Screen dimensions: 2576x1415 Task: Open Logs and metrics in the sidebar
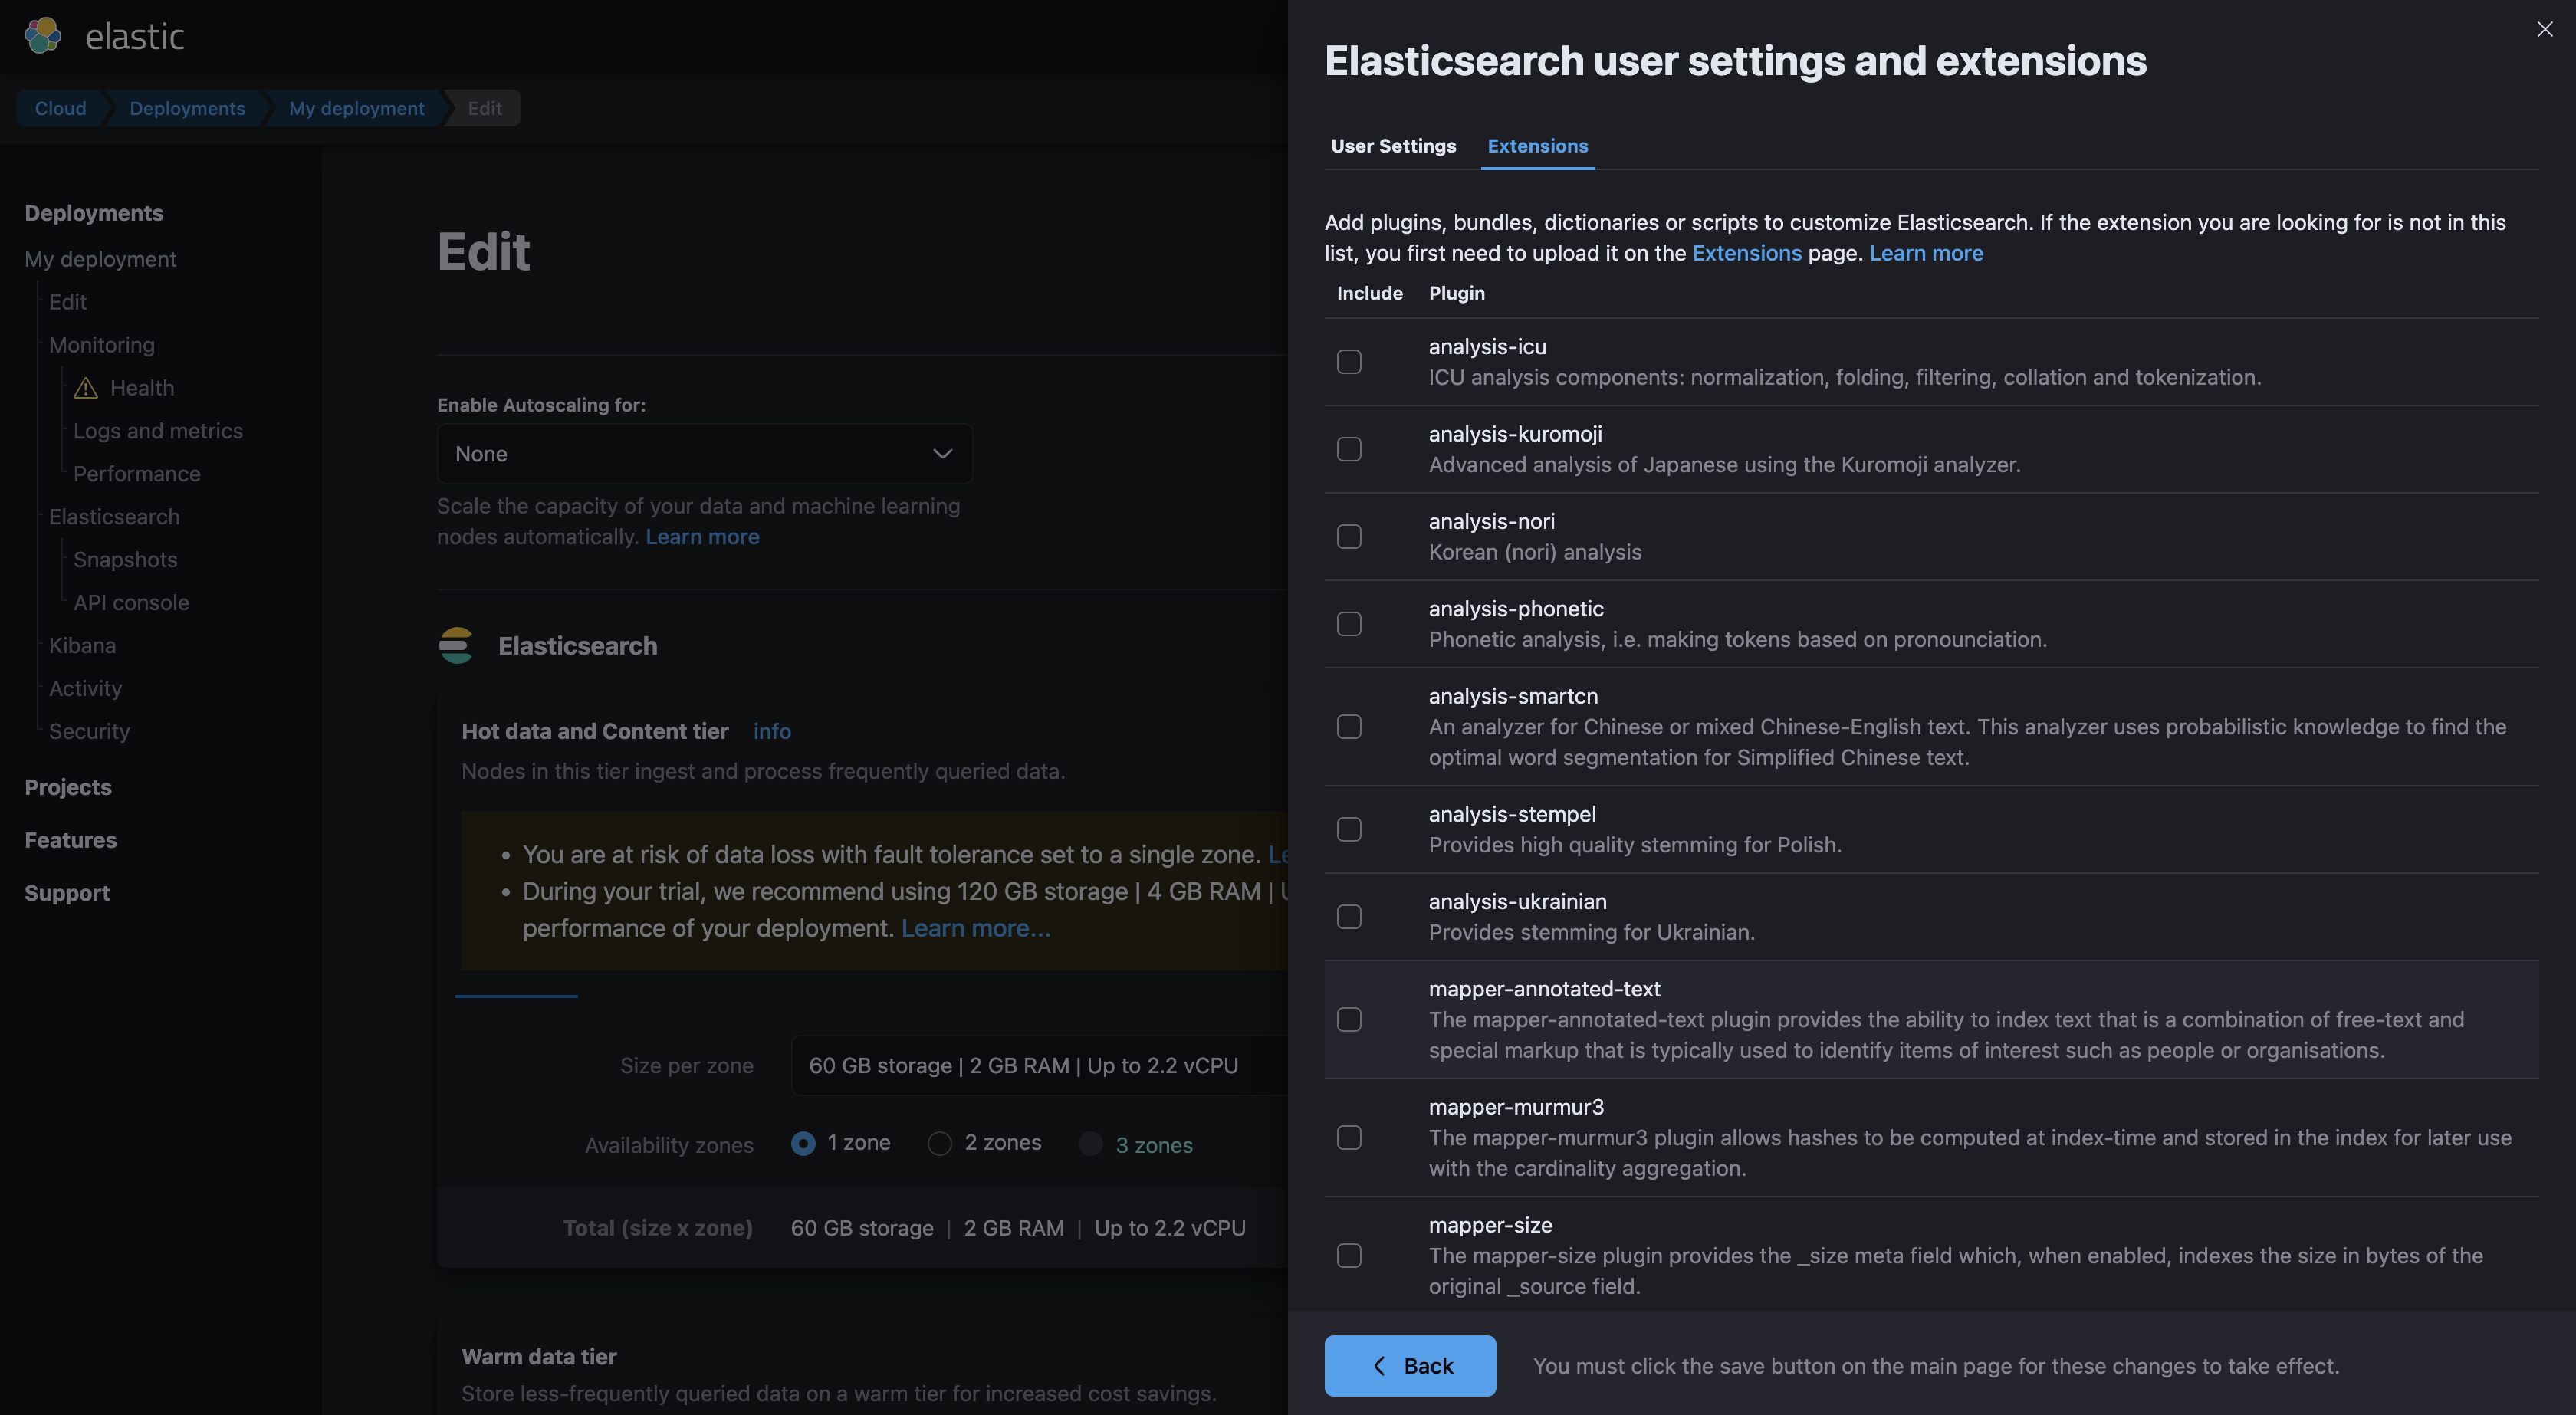point(158,431)
